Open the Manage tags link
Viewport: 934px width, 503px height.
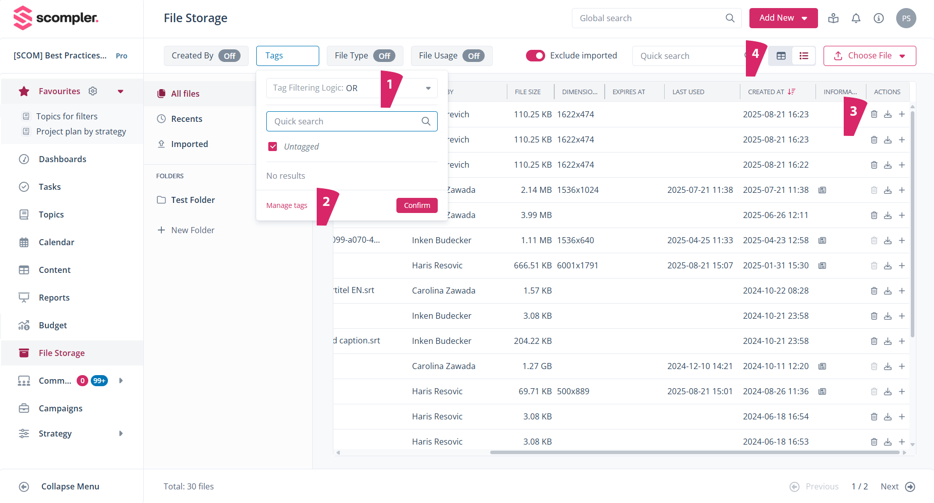286,205
